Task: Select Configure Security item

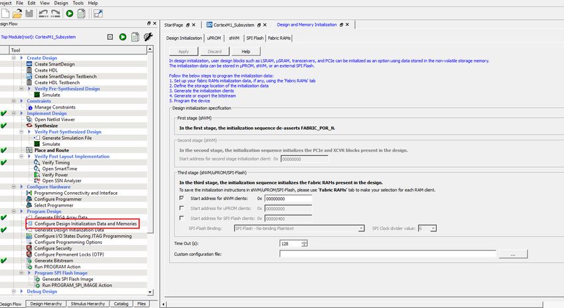Action: pyautogui.click(x=53, y=248)
